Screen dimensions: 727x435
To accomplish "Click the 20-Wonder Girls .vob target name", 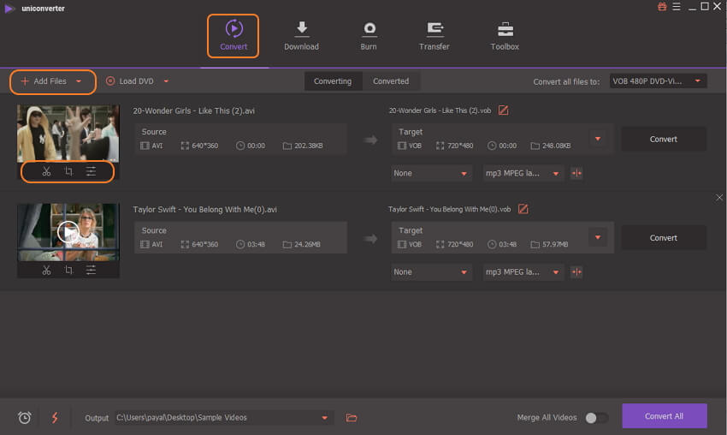I will 440,110.
